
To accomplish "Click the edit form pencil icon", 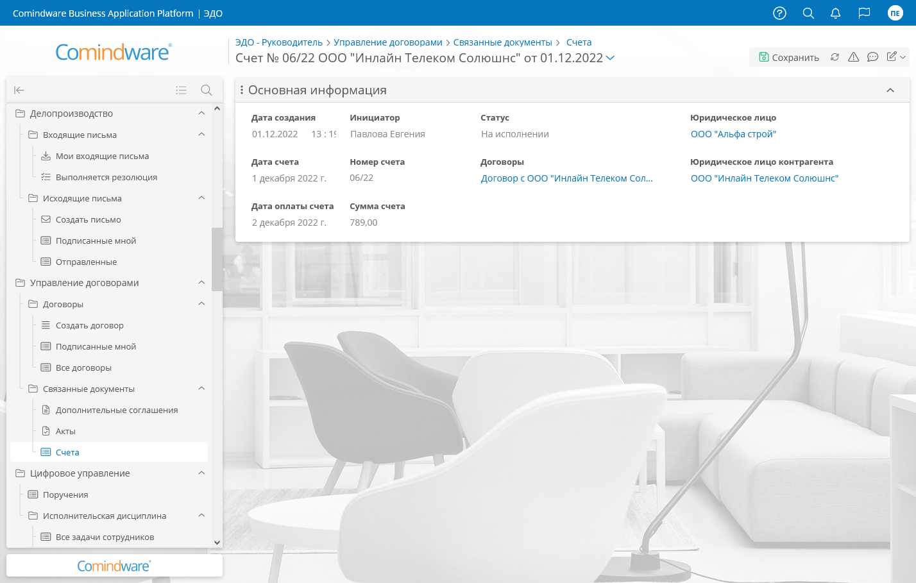I will point(892,56).
